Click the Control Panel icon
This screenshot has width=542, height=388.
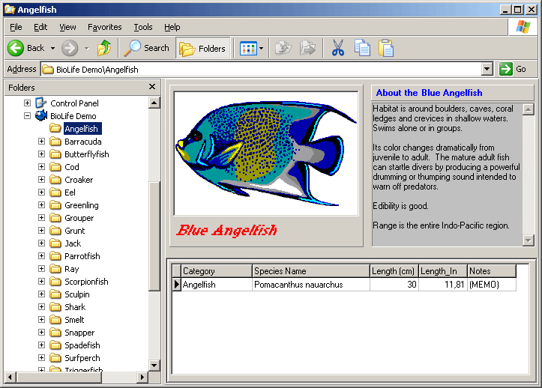tap(40, 103)
